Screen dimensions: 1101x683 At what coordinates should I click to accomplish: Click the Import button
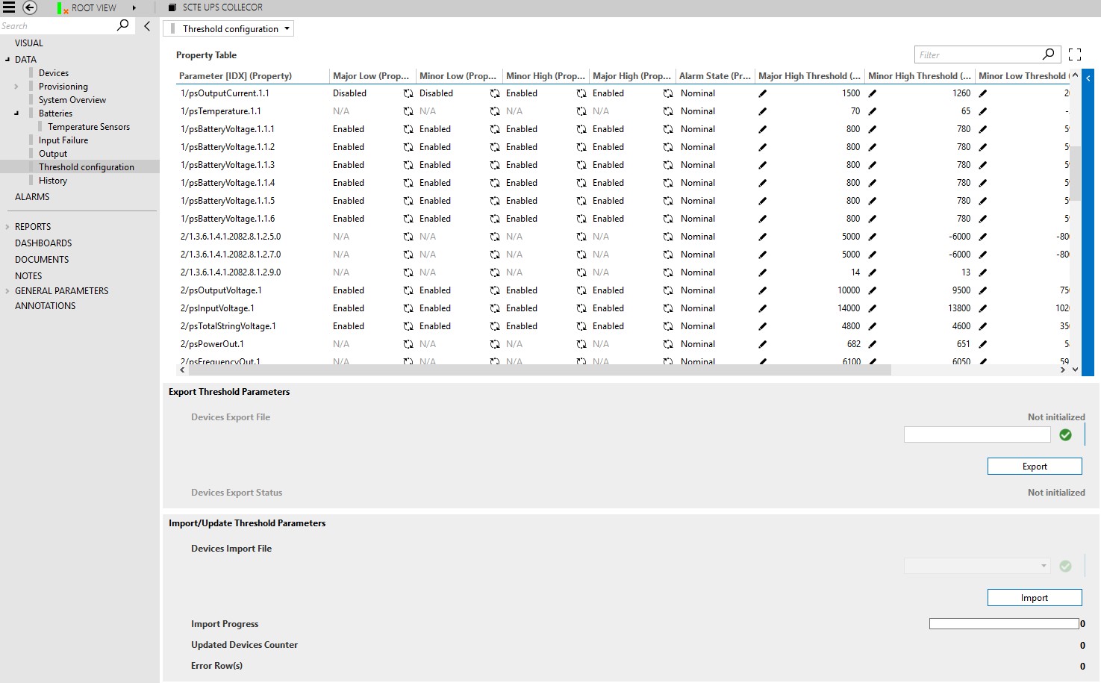[1034, 597]
